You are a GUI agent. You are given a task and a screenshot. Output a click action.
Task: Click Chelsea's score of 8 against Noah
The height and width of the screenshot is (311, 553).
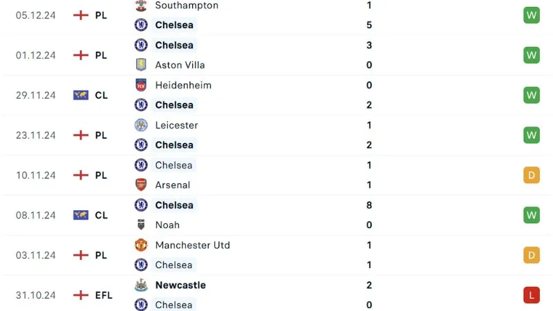(369, 205)
